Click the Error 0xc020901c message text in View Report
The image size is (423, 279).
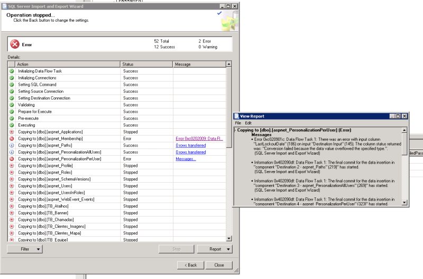(x=327, y=146)
